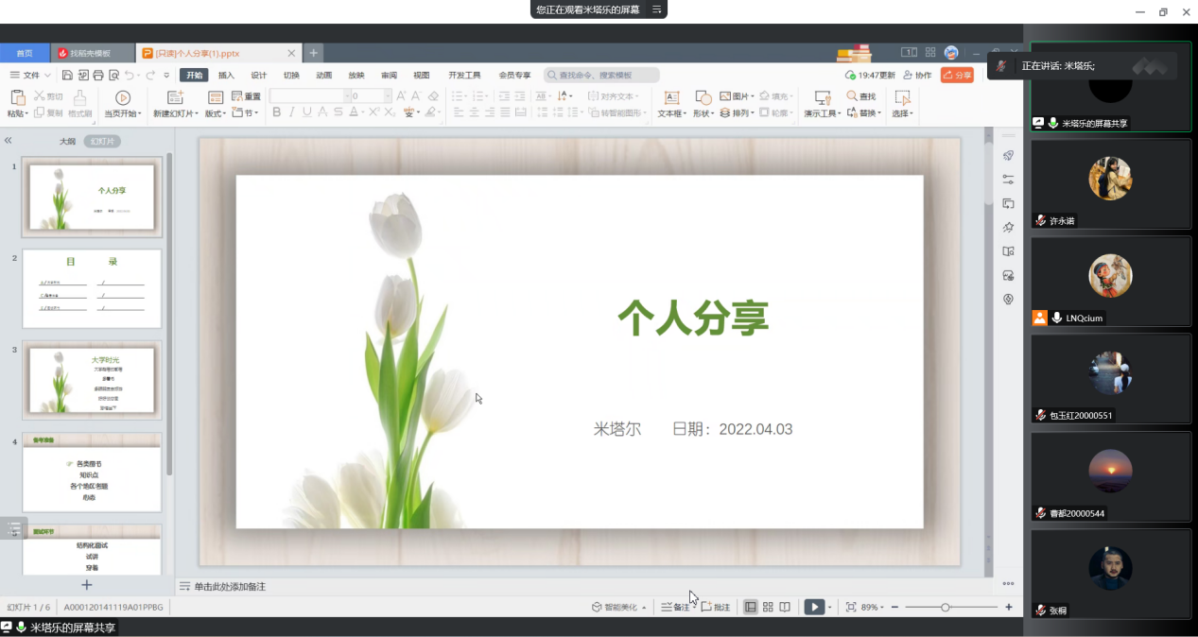Open the 插入 ribbon tab
The height and width of the screenshot is (637, 1198).
point(226,76)
